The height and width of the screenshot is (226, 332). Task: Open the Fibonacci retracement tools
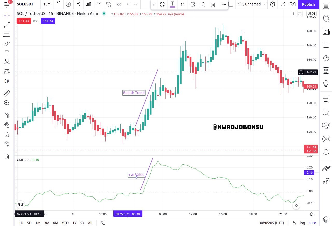[x=7, y=34]
